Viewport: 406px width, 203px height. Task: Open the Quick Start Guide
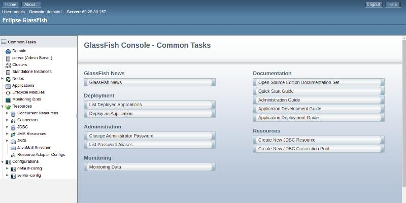[x=319, y=91]
